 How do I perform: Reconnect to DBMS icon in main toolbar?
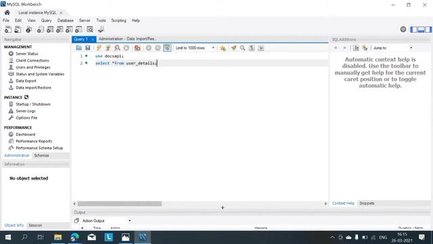click(x=101, y=29)
